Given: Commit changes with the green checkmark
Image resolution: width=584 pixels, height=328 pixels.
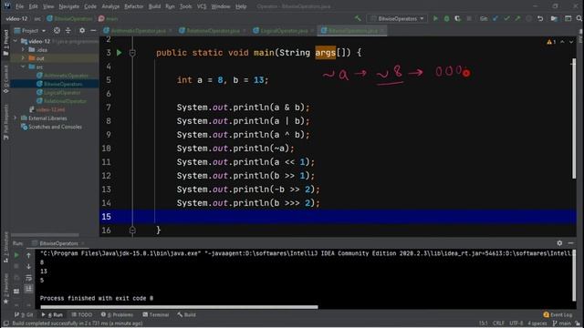Looking at the screenshot, I should tap(506, 18).
